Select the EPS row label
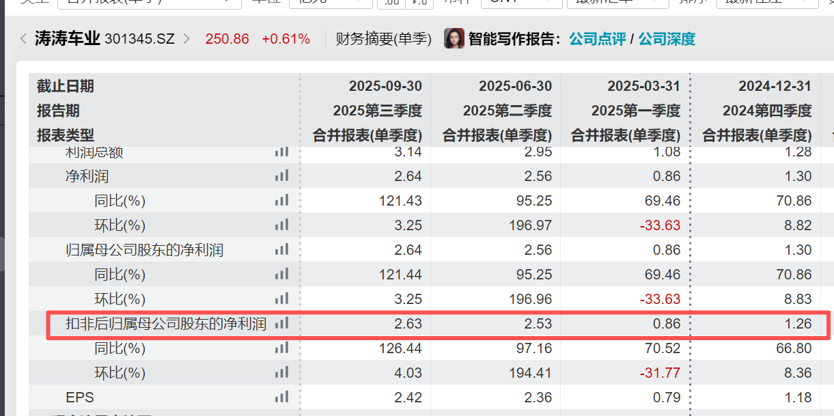The width and height of the screenshot is (834, 416). (x=80, y=398)
